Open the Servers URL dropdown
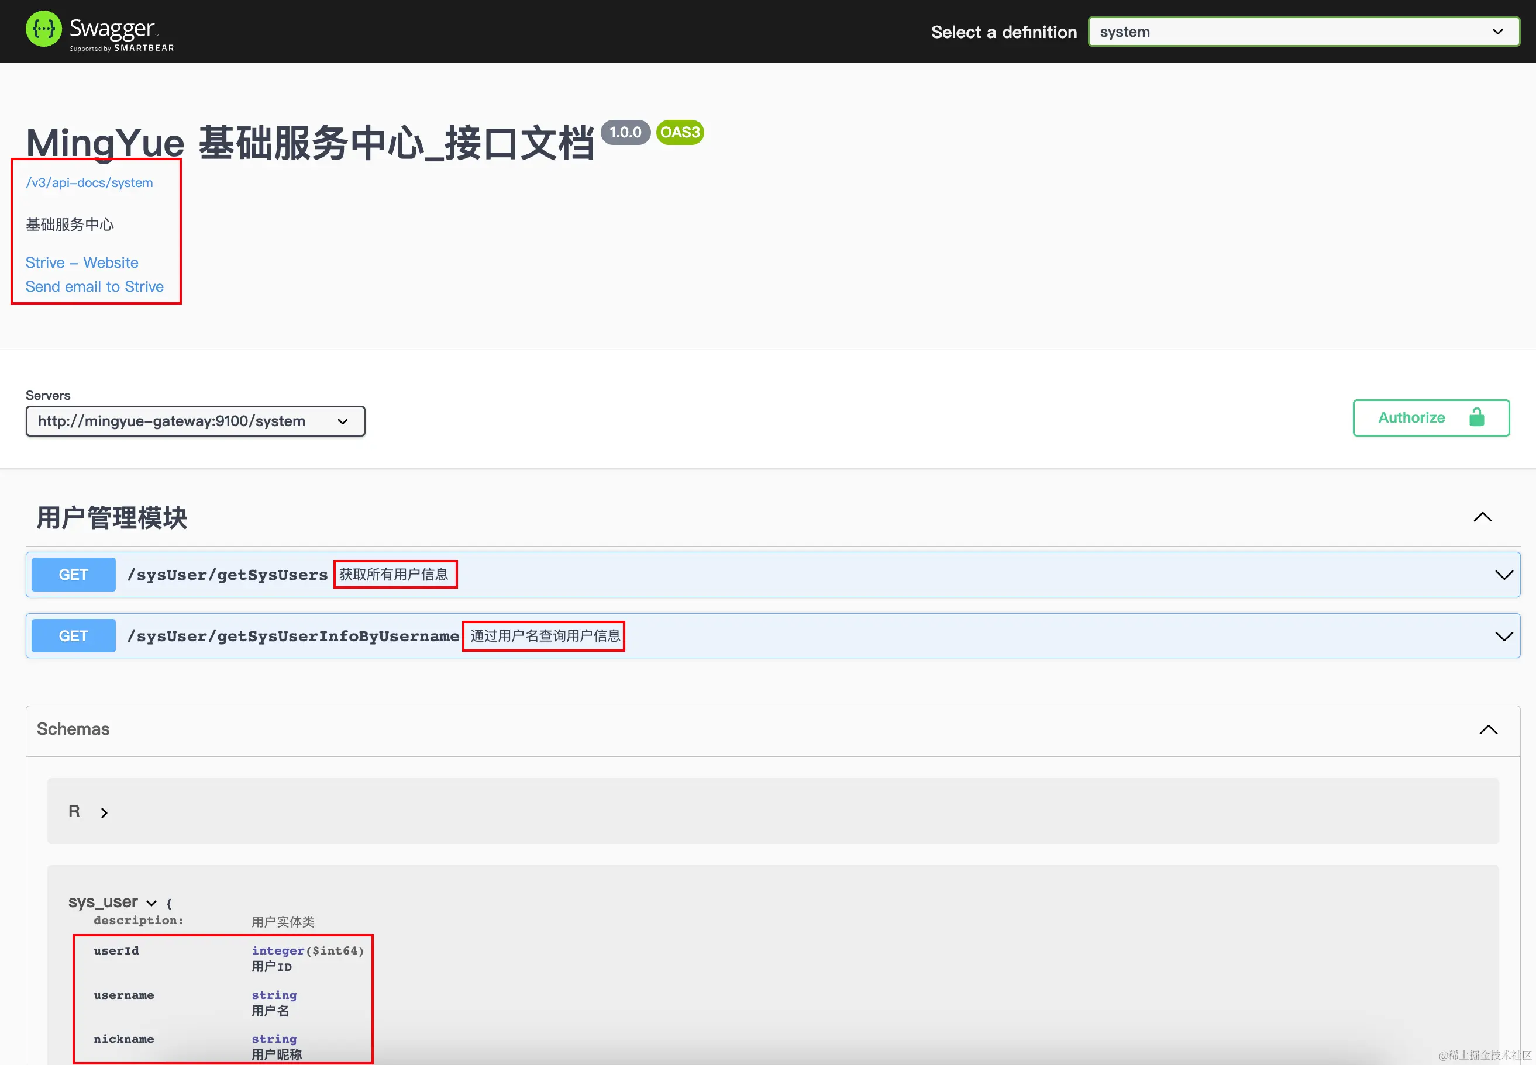This screenshot has width=1536, height=1065. (x=195, y=421)
